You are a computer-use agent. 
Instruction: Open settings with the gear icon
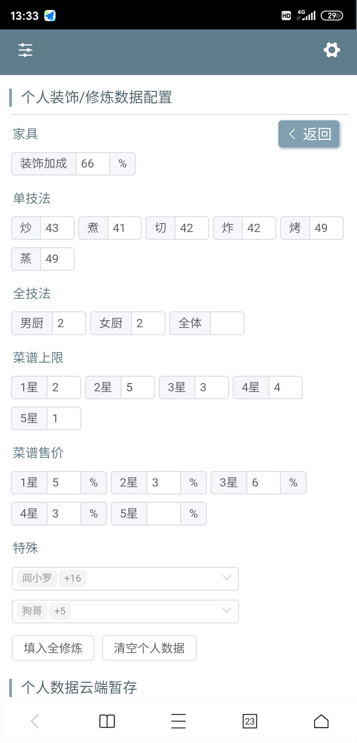click(x=332, y=50)
